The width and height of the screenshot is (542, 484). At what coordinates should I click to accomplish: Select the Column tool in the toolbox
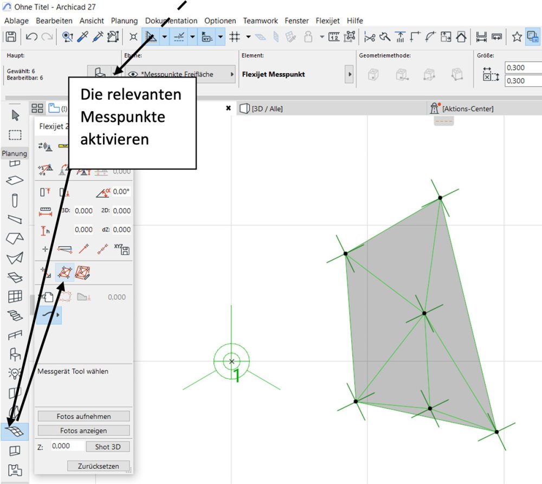[x=15, y=201]
